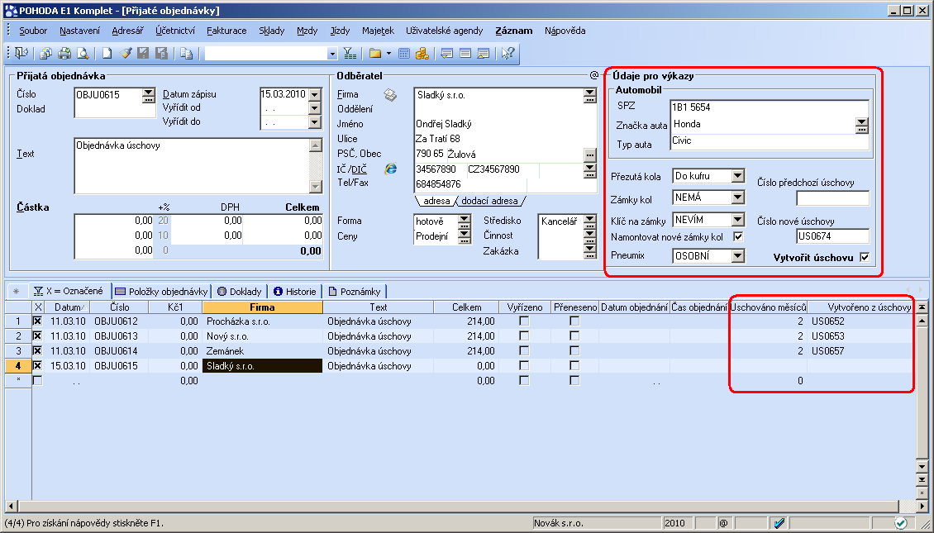This screenshot has height=533, width=934.
Task: Click the exit door icon in toolbar
Action: [x=21, y=54]
